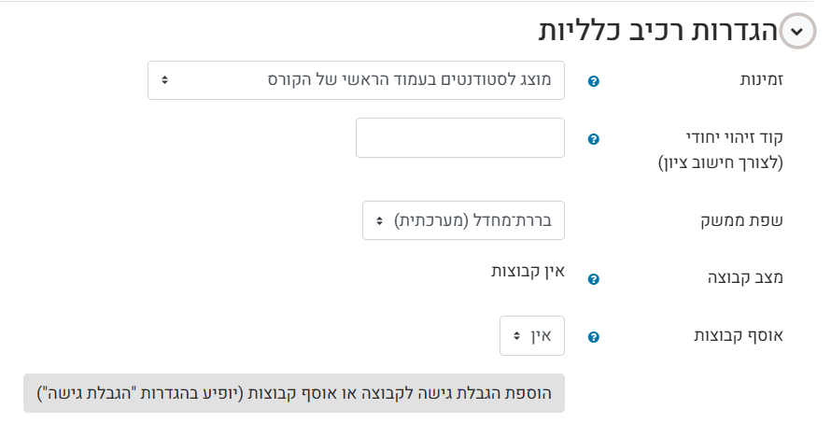The image size is (831, 423).
Task: Open help for קוד זיהוי יחודי
Action: (593, 139)
